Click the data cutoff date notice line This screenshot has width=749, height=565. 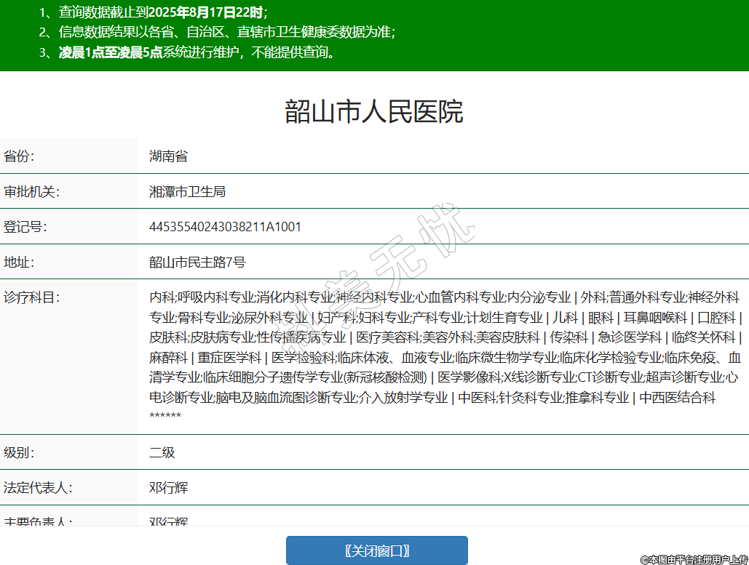pos(153,12)
